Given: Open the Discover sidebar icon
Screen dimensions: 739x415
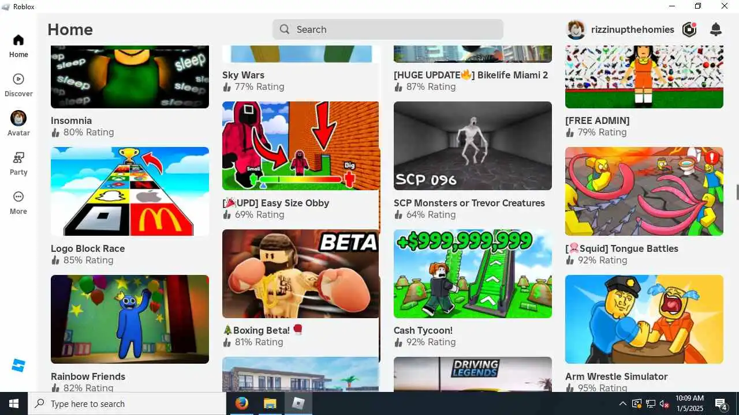Looking at the screenshot, I should (18, 80).
